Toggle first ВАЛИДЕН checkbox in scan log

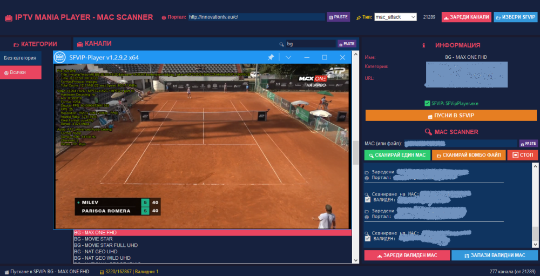pos(367,199)
